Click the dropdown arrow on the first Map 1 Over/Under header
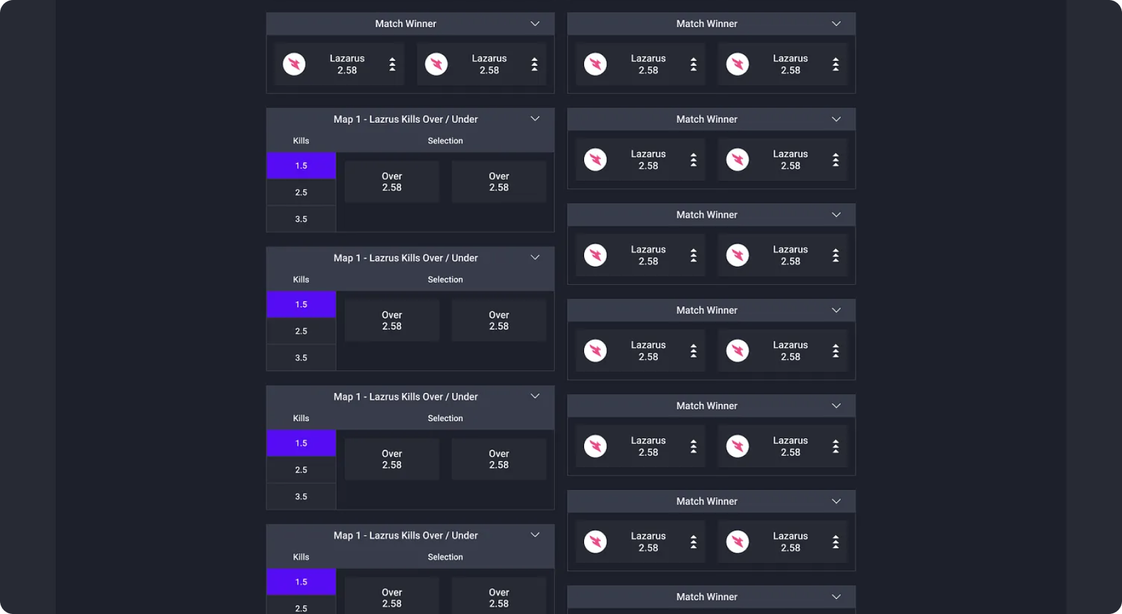Screen dimensions: 1122x614 coord(535,119)
